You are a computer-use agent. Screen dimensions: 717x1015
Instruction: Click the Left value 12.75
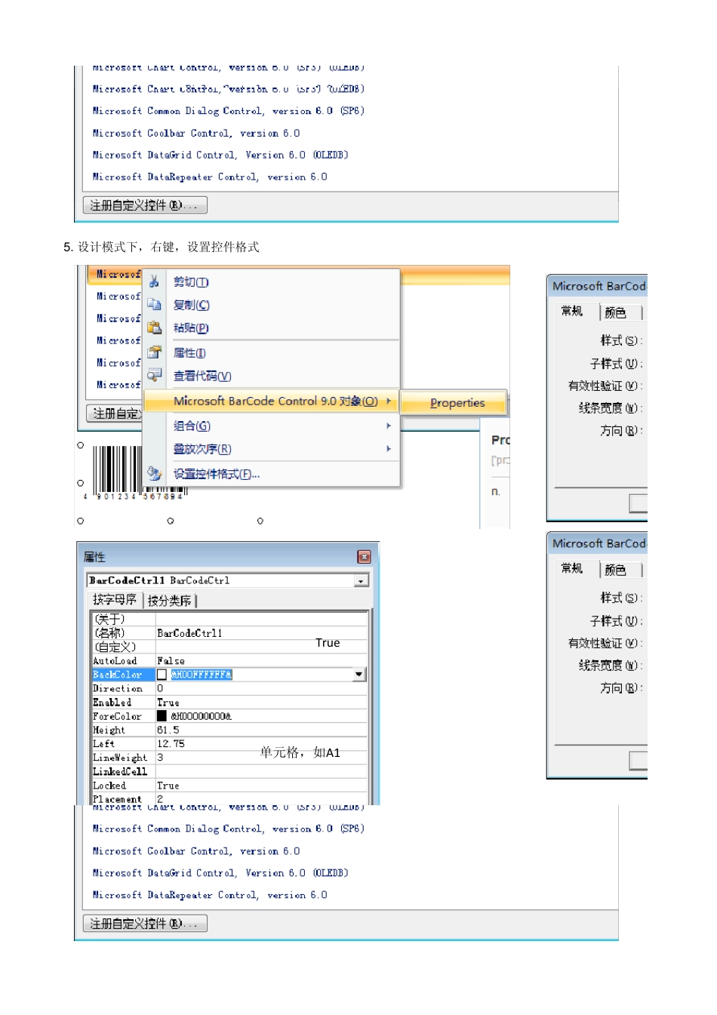[x=171, y=744]
